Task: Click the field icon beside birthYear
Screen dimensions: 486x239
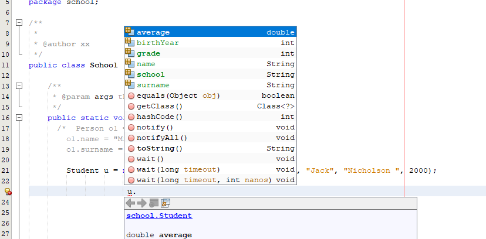Action: [x=130, y=42]
